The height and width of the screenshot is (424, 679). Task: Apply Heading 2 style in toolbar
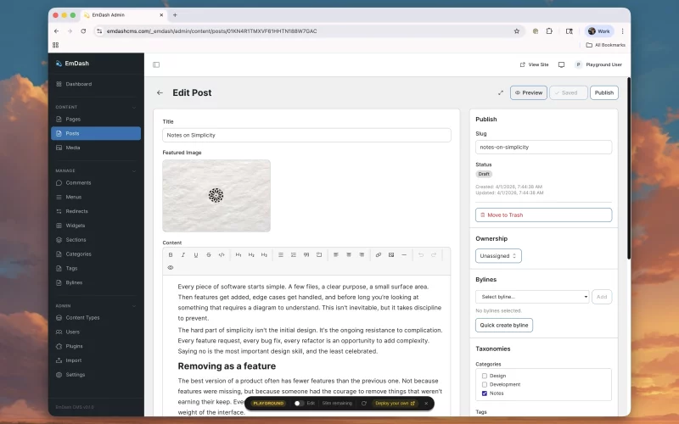pos(251,254)
